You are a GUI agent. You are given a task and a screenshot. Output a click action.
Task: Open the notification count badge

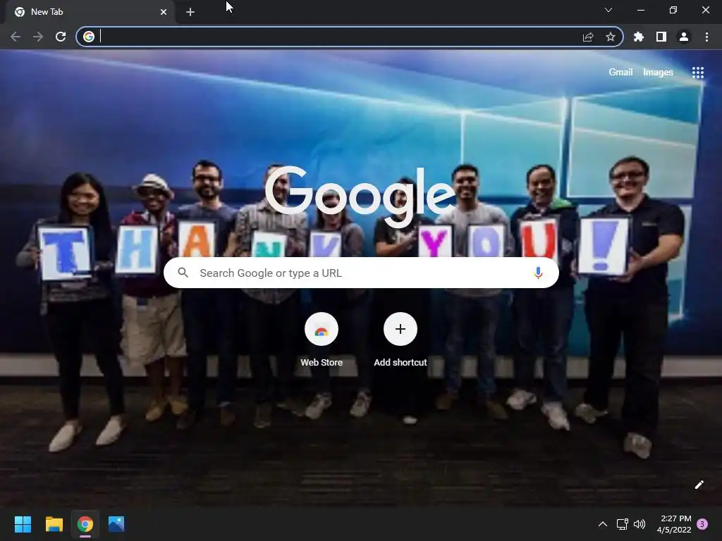702,524
